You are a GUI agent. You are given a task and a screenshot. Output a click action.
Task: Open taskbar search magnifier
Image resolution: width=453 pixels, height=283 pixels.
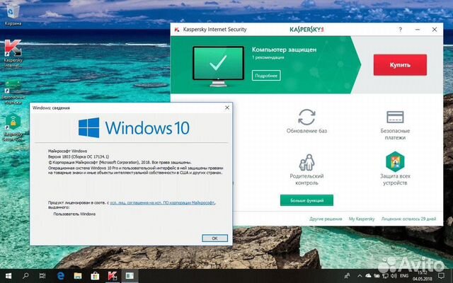25,276
